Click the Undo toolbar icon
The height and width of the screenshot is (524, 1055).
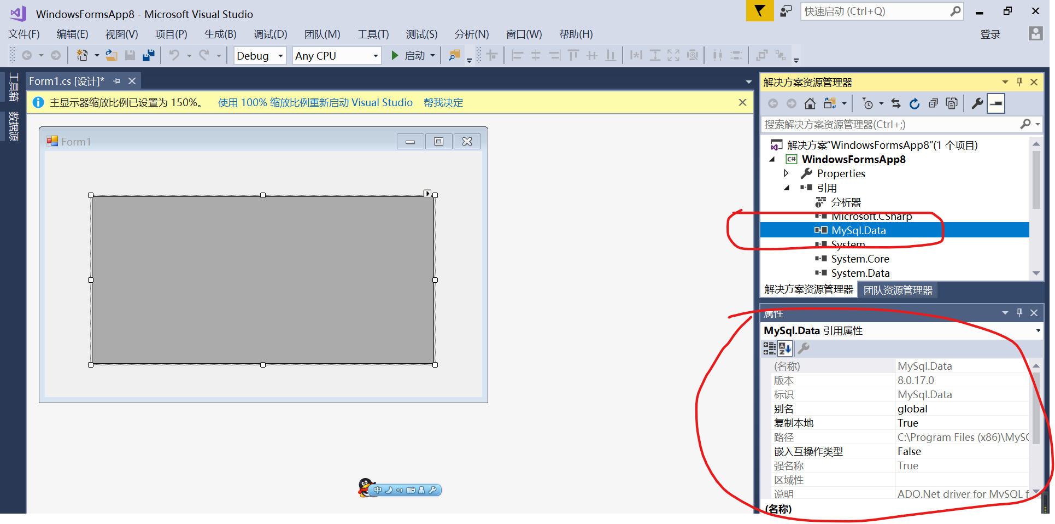click(x=174, y=55)
